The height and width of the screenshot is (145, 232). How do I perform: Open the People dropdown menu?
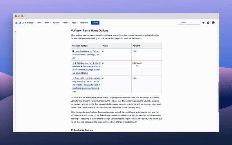(66, 23)
